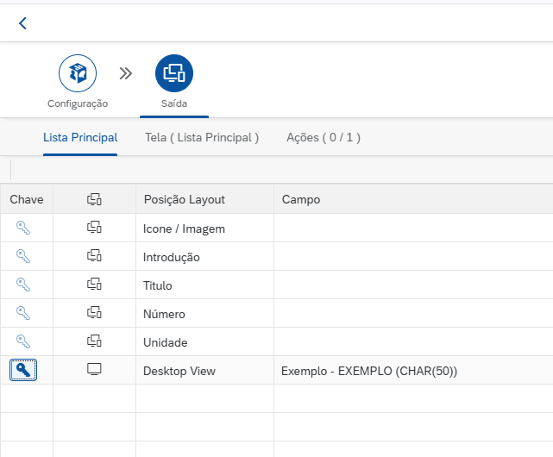The width and height of the screenshot is (553, 457).
Task: Toggle the key icon in the Introdução row
Action: coord(23,256)
